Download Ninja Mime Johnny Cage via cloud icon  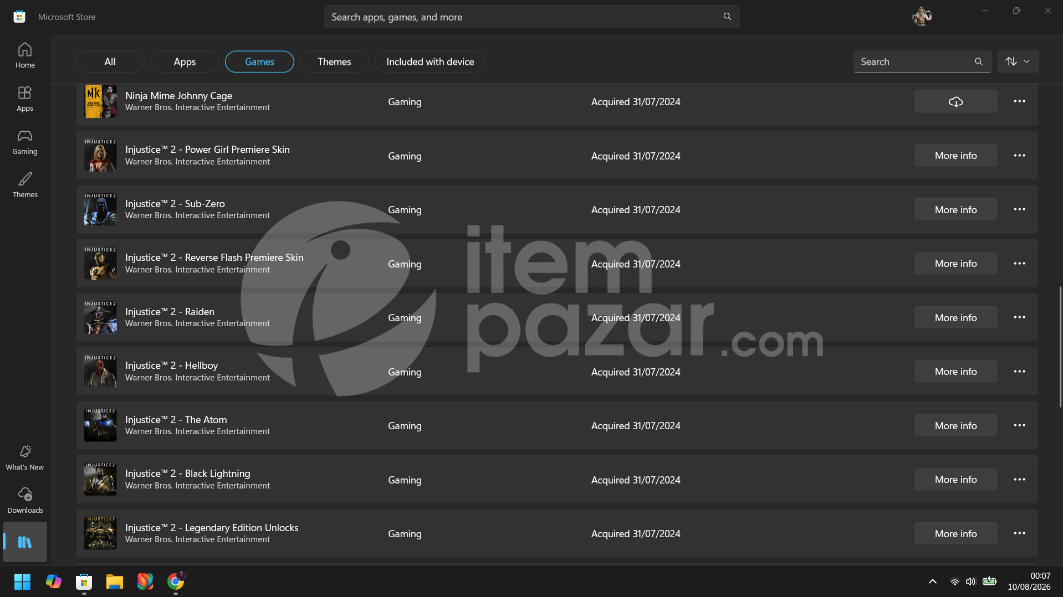955,101
